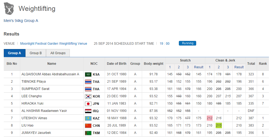
Task: Click the Kazakhstan flag icon
Action: [88, 118]
